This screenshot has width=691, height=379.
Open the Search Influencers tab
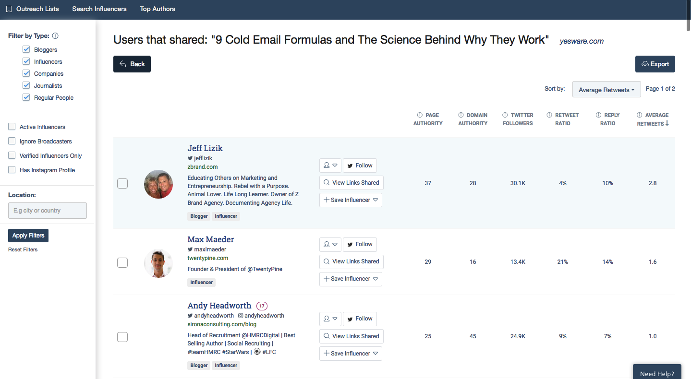(99, 9)
